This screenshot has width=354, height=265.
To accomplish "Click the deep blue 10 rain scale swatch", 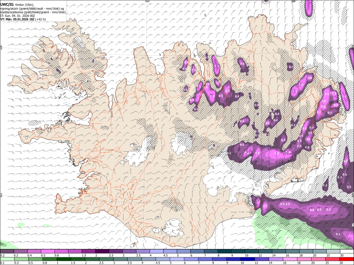I will [x=248, y=259].
